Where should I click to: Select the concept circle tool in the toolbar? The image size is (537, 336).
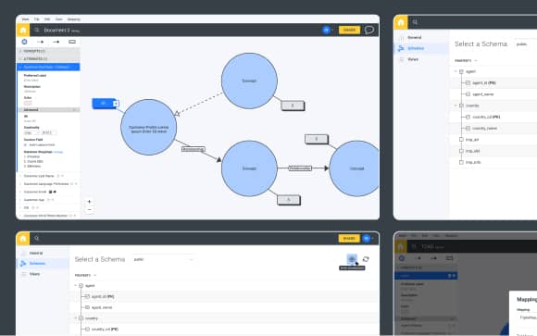[24, 42]
